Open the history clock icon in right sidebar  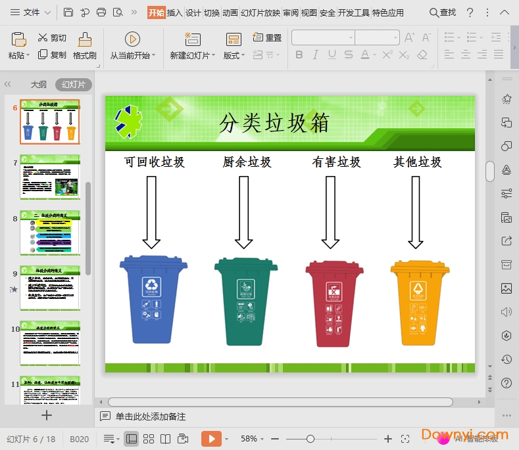506,359
